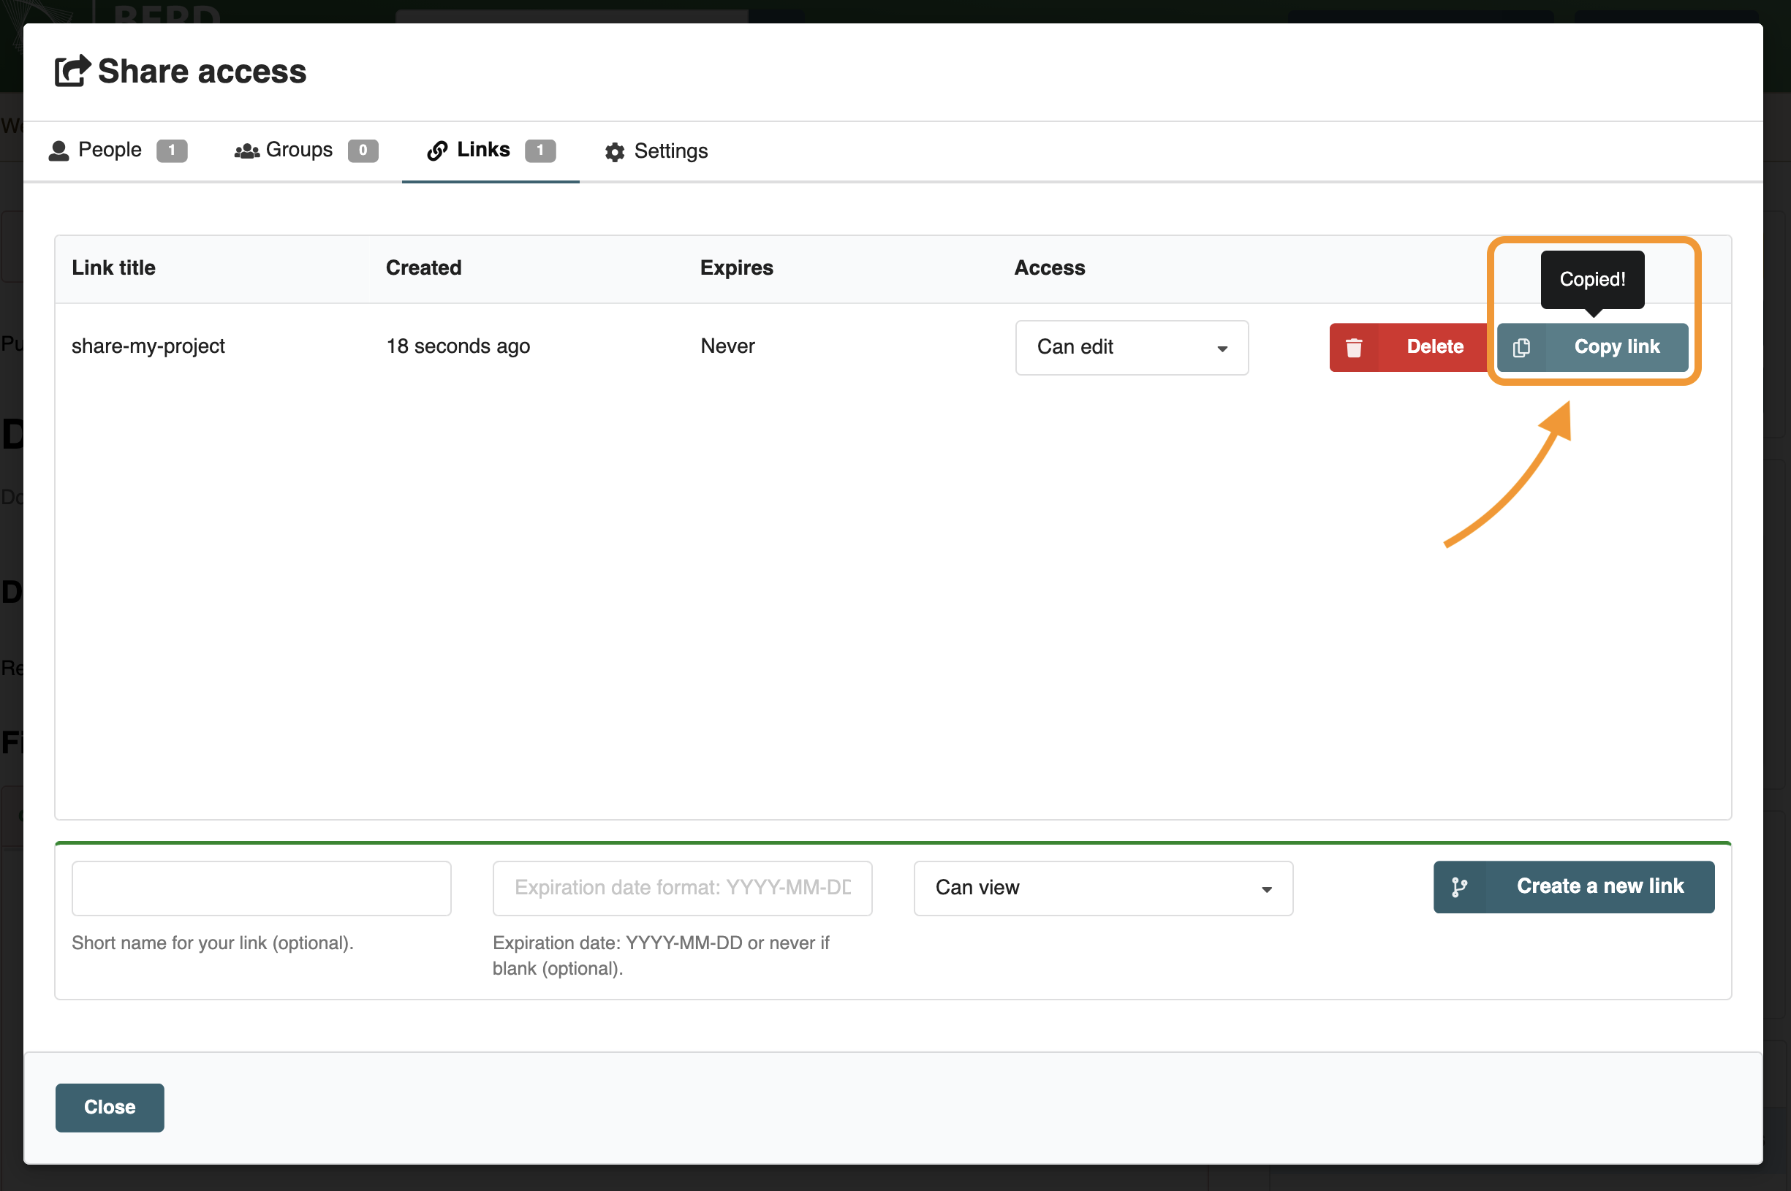Click the 'Never' expires cell
The height and width of the screenshot is (1191, 1791).
[727, 346]
